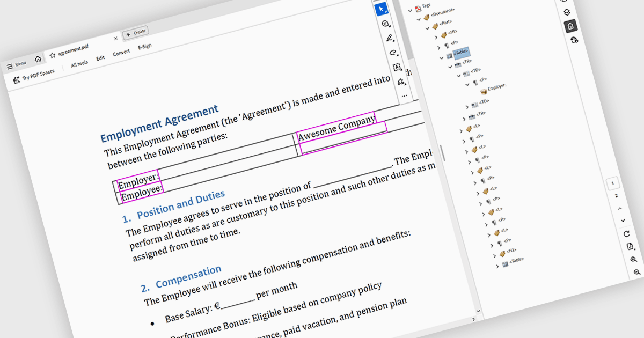Open the Edit menu item

pyautogui.click(x=100, y=58)
